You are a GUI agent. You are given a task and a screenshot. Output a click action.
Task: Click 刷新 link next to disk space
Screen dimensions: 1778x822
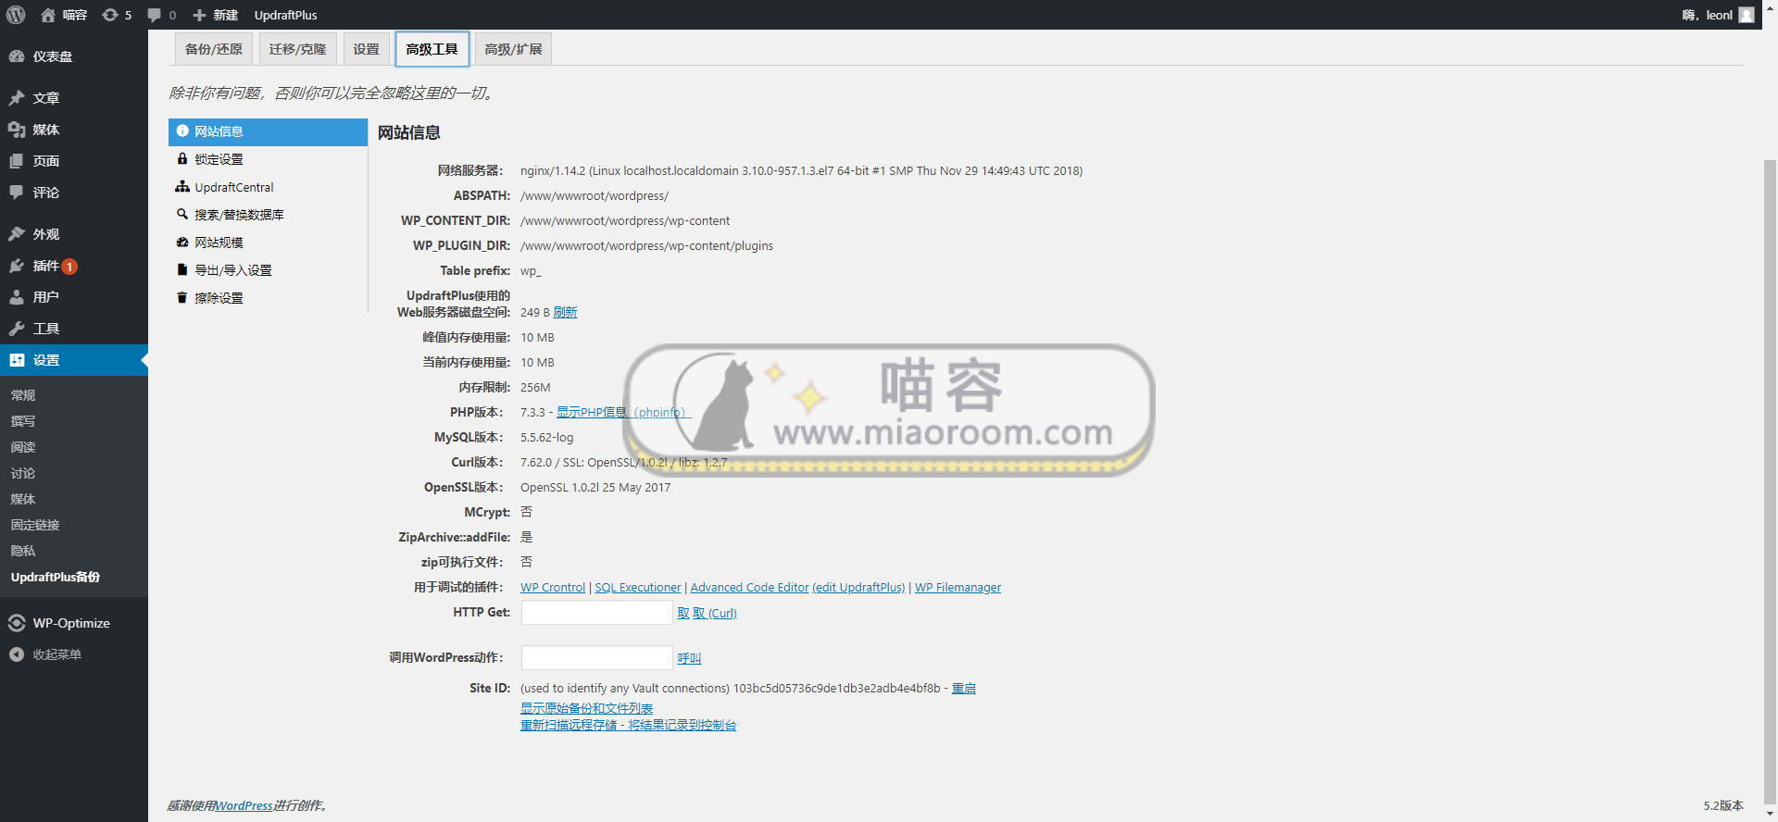coord(565,313)
